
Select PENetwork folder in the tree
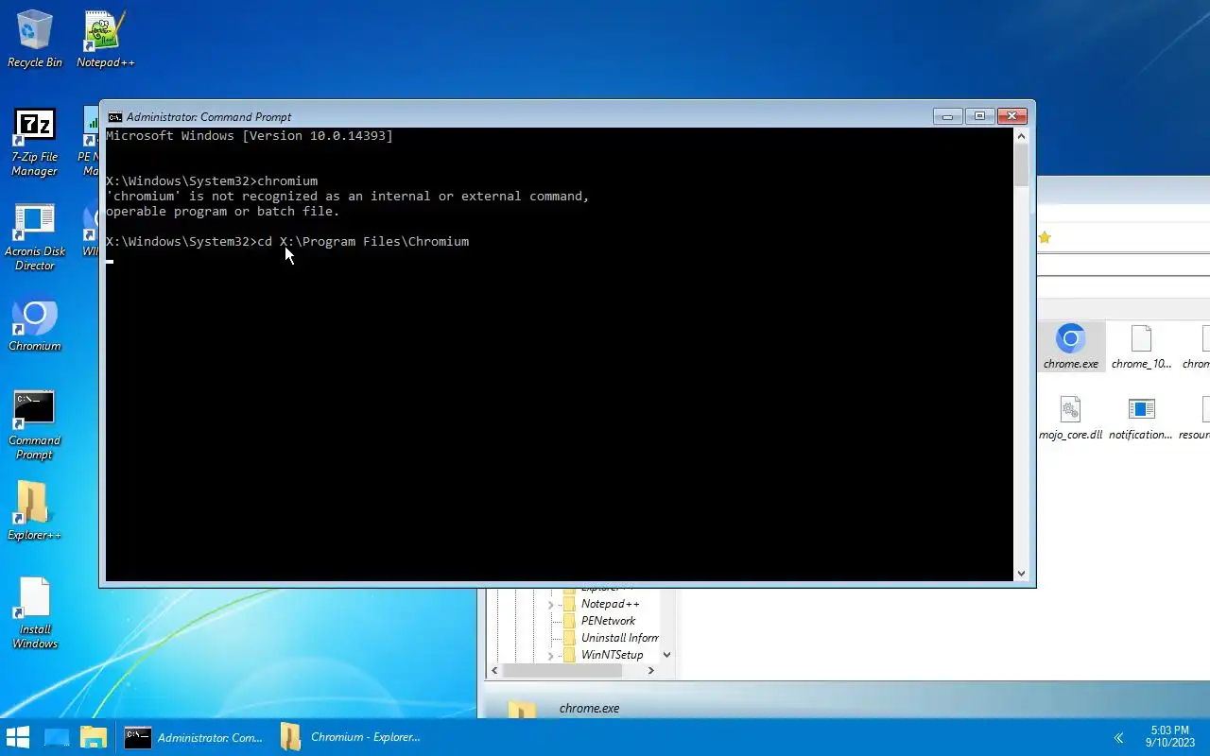(608, 621)
